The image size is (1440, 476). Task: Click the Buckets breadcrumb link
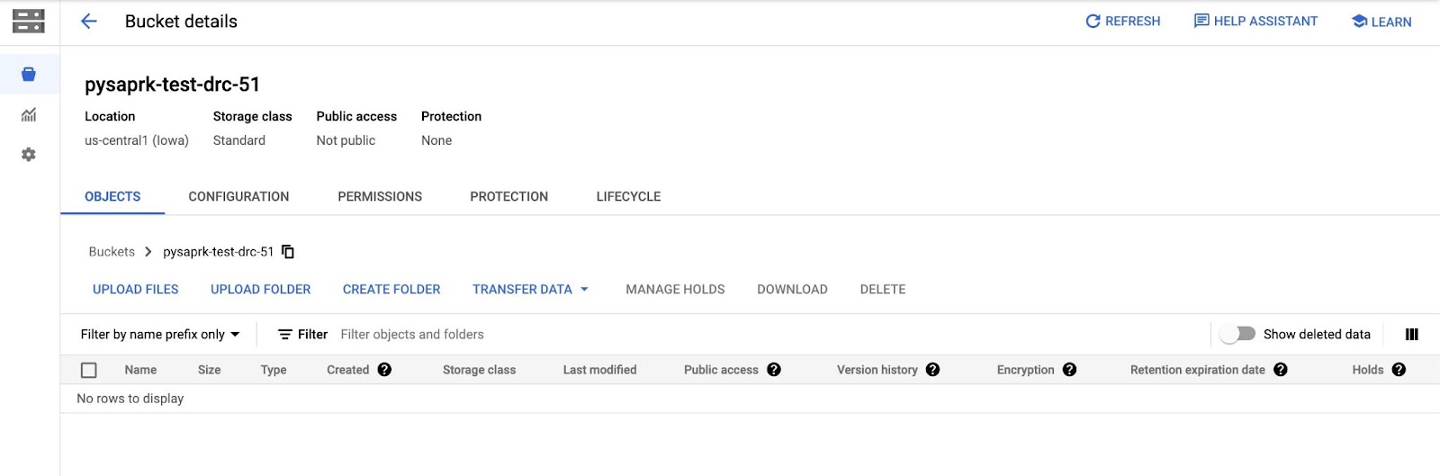pyautogui.click(x=112, y=252)
